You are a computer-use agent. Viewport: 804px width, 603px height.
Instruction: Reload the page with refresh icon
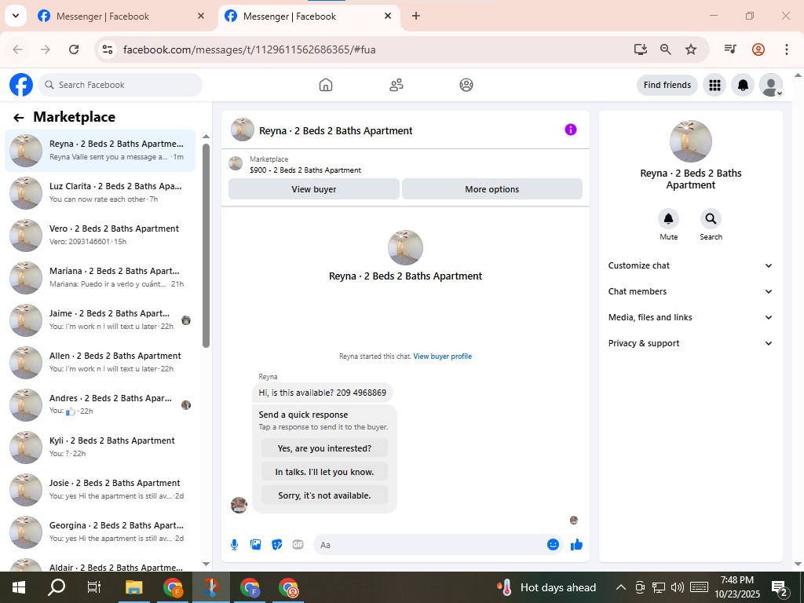74,49
